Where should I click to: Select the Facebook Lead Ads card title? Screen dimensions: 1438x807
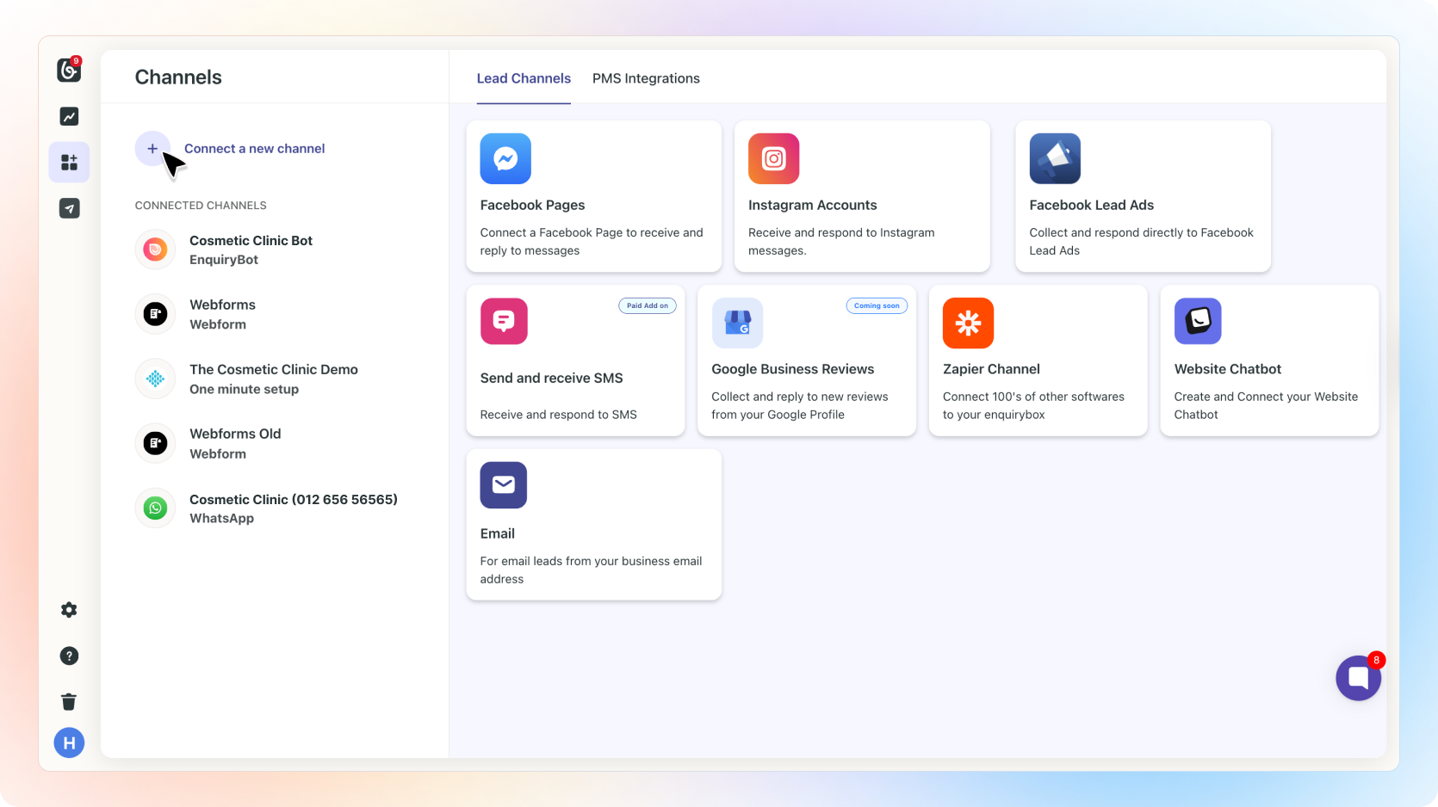[x=1091, y=205]
